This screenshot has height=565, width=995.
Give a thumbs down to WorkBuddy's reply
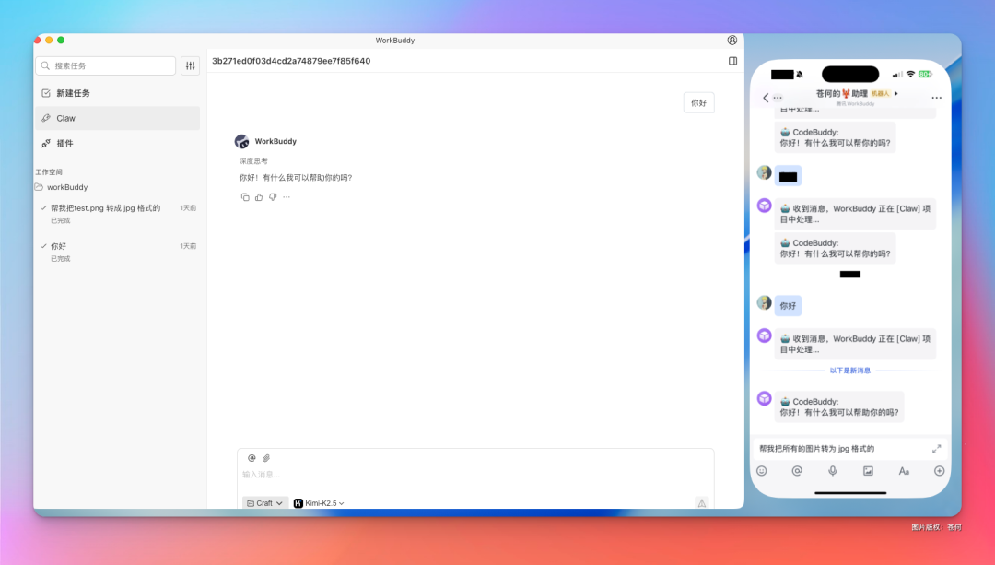[x=273, y=196]
